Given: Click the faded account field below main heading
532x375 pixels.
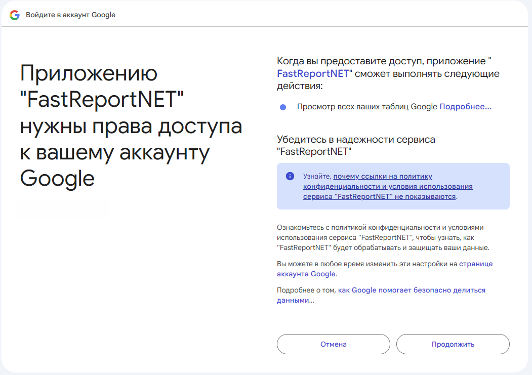Looking at the screenshot, I should tap(64, 209).
